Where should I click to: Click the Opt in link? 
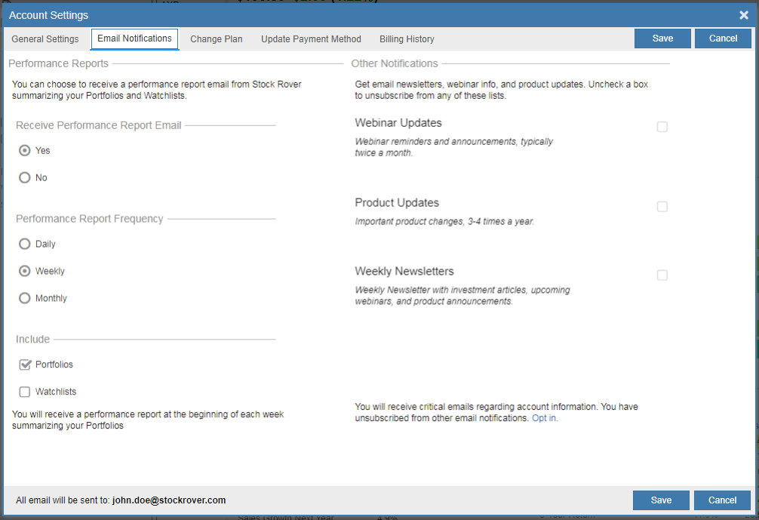click(544, 417)
